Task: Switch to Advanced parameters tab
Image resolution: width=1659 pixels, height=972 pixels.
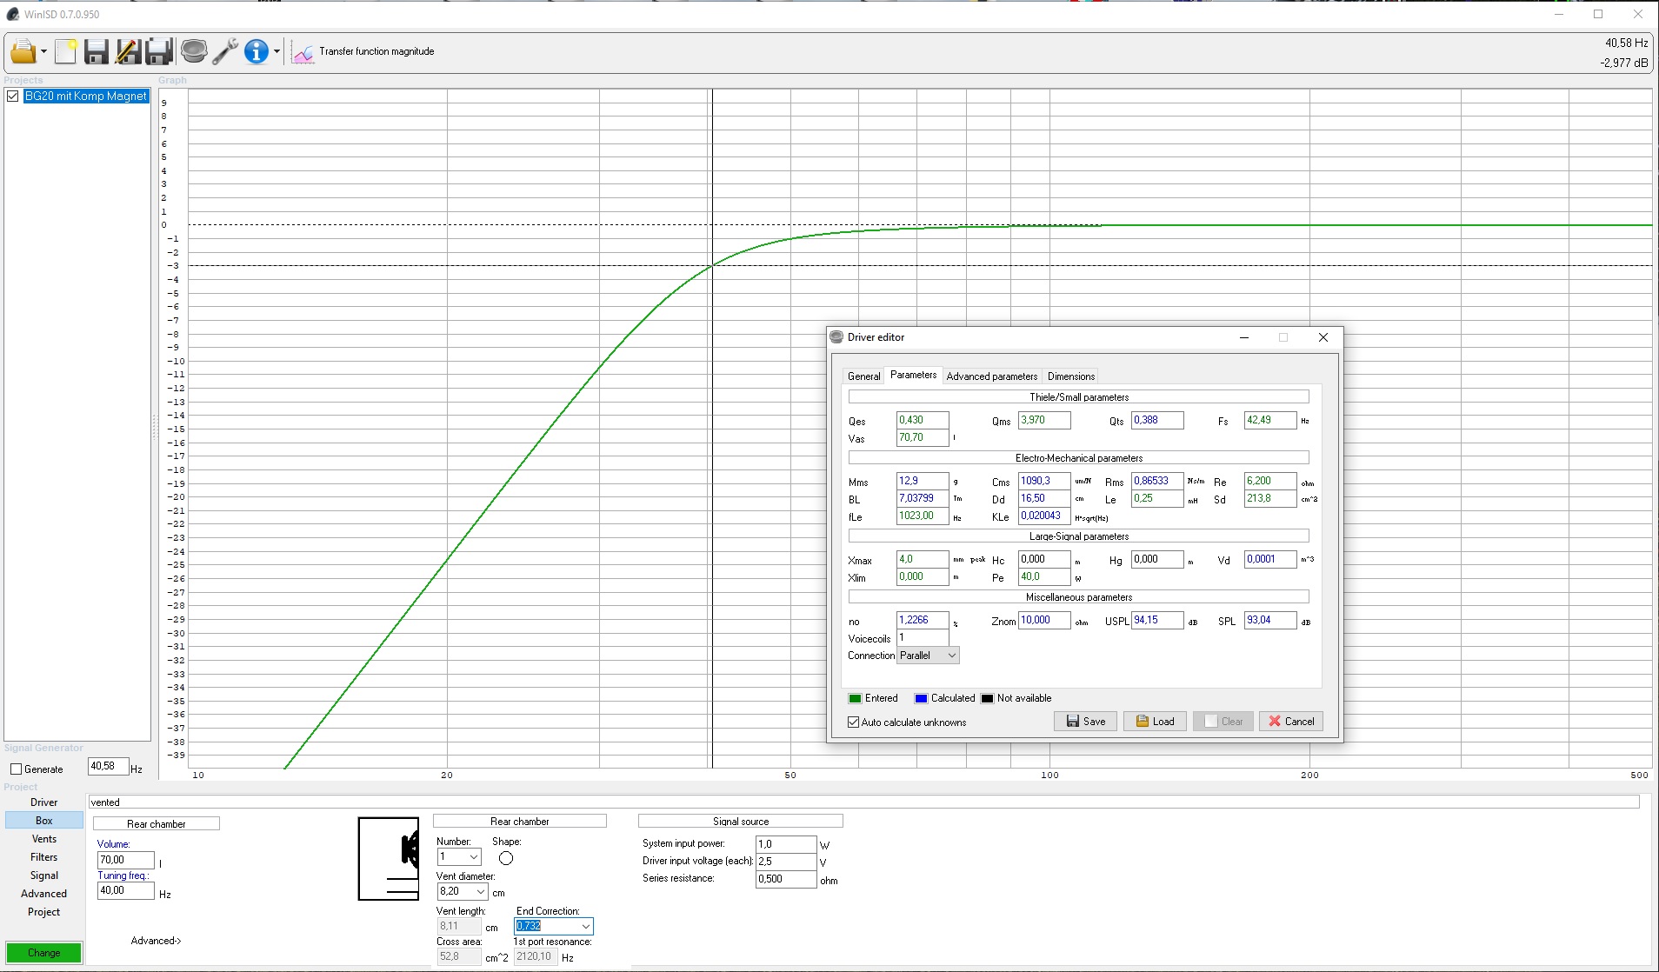Action: pyautogui.click(x=991, y=376)
